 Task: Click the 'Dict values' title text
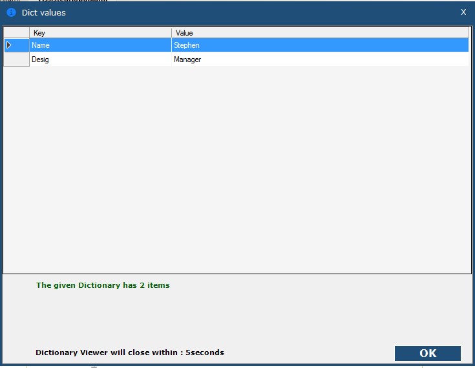click(44, 12)
